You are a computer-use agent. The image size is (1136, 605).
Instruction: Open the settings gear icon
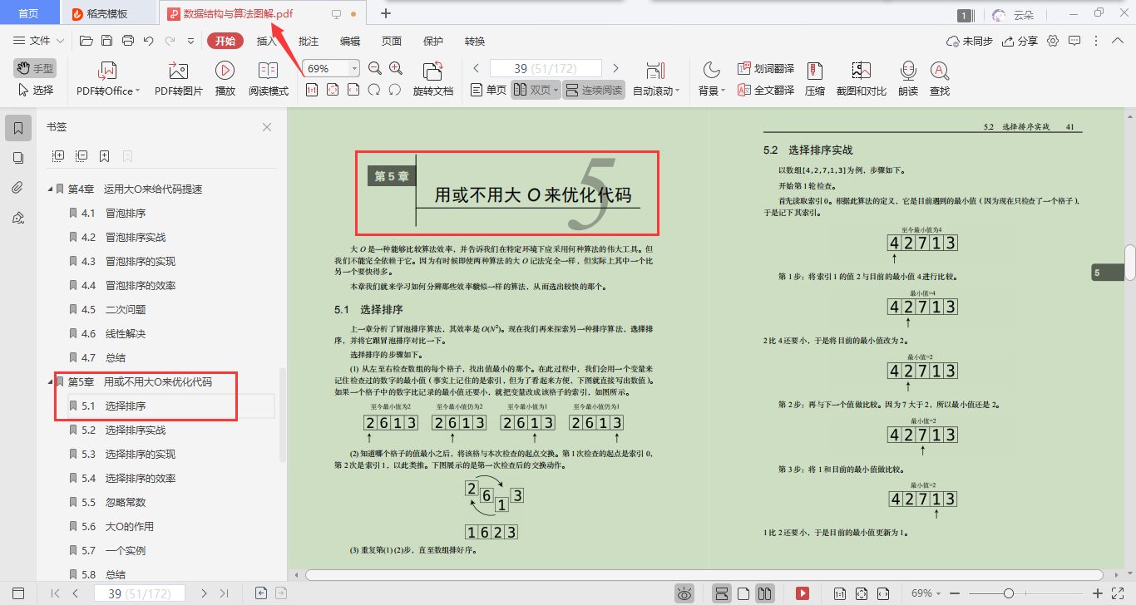1053,41
